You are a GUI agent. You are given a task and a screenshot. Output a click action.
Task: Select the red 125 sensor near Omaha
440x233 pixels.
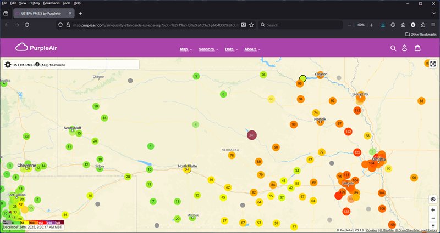pos(357,152)
